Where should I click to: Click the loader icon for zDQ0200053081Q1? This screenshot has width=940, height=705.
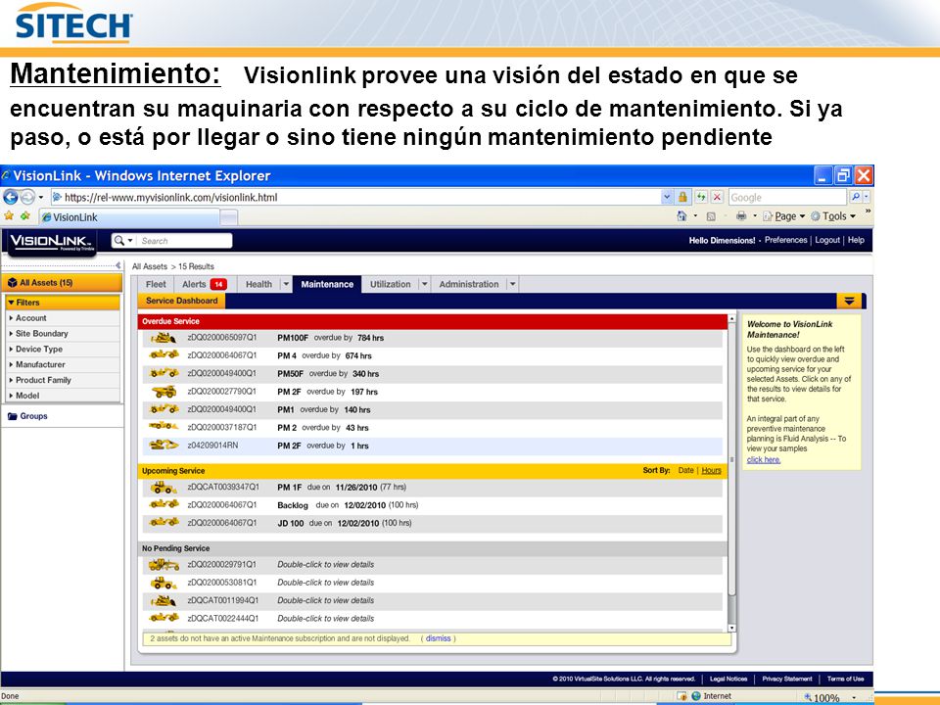click(x=164, y=582)
